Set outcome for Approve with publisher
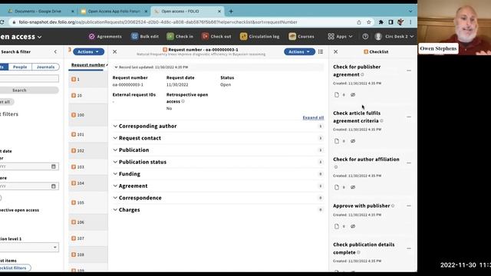Screen dimensions: 491x276 (x=409, y=206)
